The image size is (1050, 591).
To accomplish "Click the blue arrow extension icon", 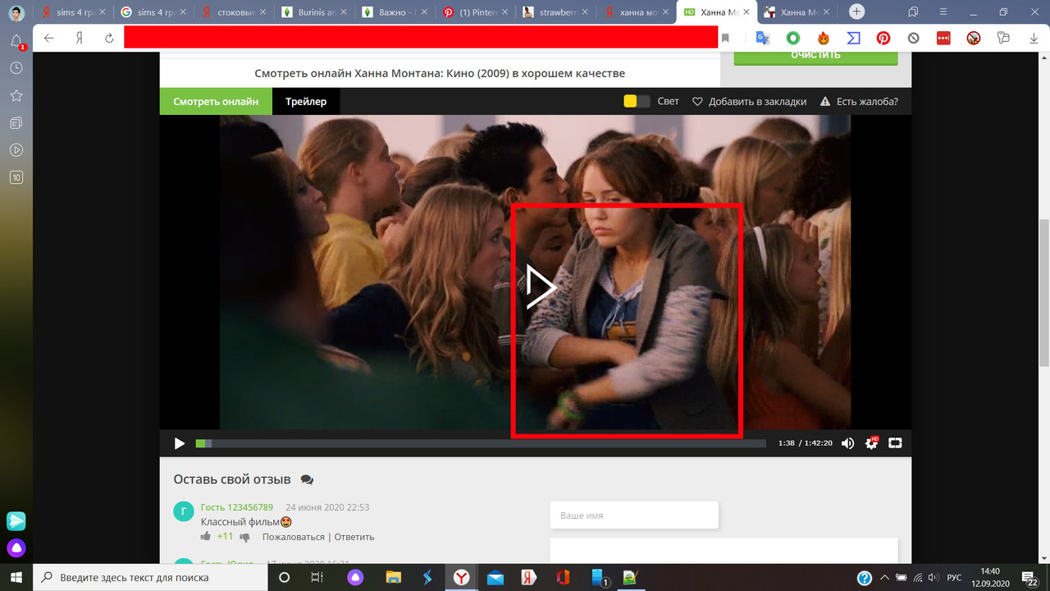I will (x=853, y=38).
